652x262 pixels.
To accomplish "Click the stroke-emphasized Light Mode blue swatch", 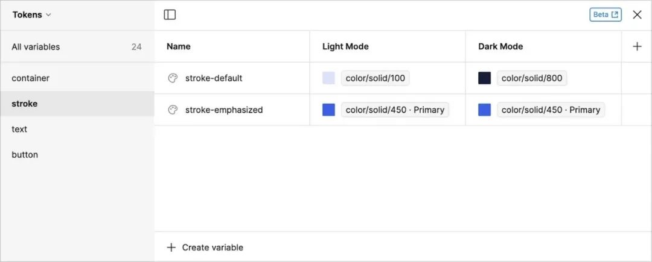I will tap(328, 110).
